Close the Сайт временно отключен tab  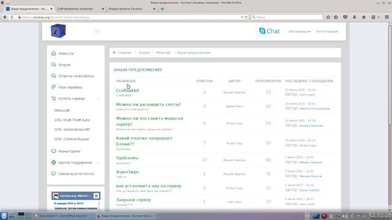(x=102, y=9)
